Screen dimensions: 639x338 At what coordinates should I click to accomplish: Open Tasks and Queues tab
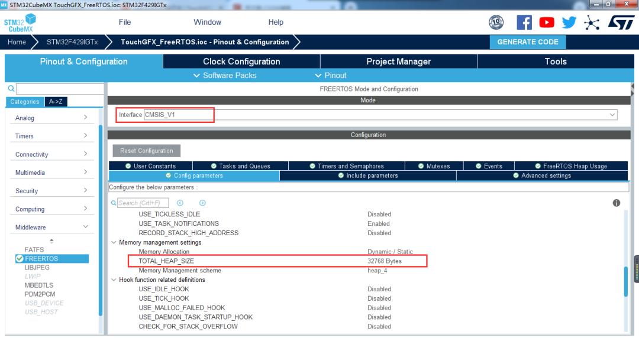pyautogui.click(x=240, y=166)
